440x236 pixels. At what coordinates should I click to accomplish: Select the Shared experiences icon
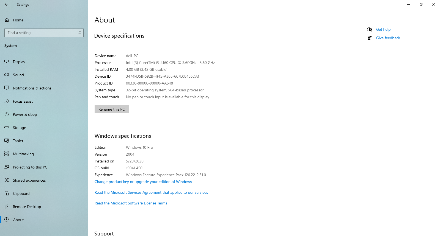click(7, 180)
